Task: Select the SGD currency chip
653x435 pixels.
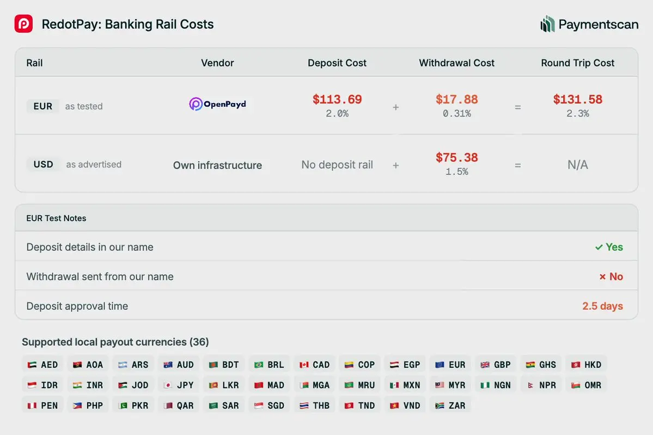Action: click(269, 406)
